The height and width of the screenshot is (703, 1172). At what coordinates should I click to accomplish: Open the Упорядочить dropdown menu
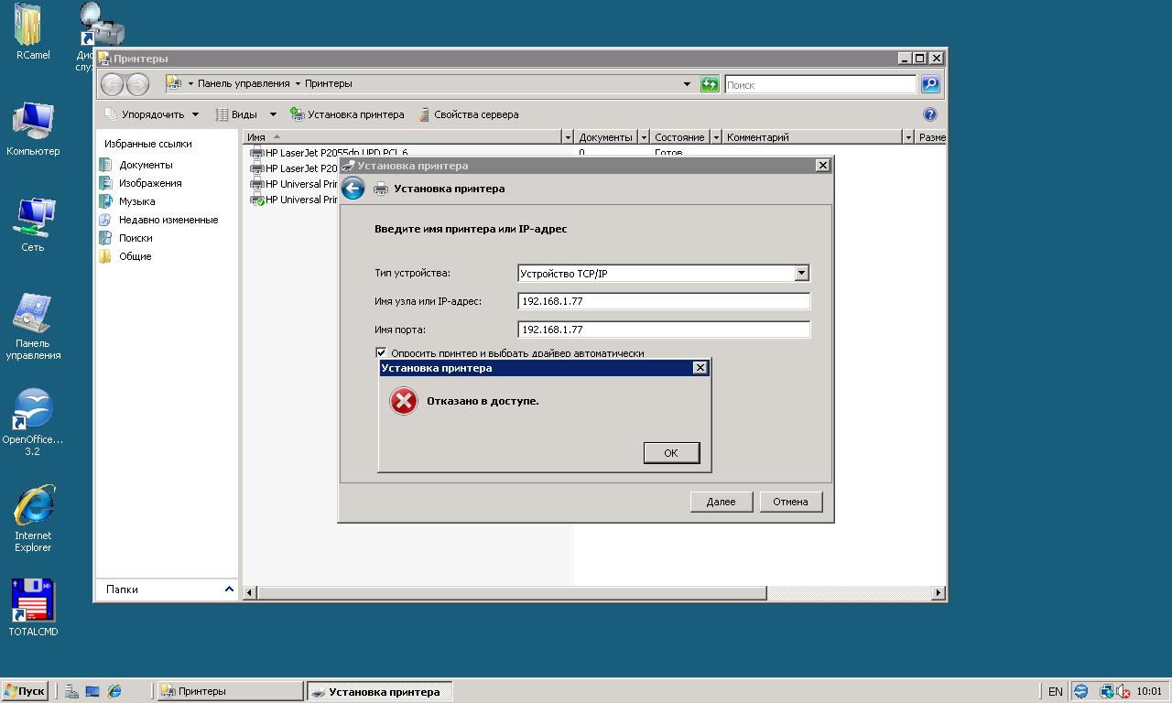click(x=152, y=114)
